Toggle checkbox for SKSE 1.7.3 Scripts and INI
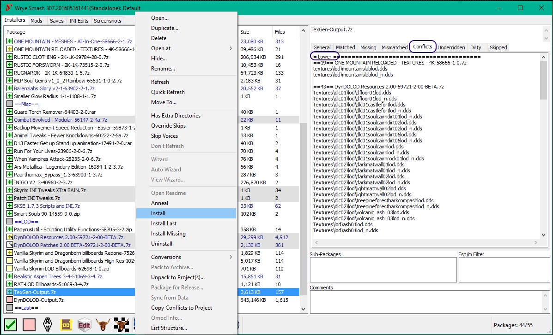The width and height of the screenshot is (553, 335). tap(10, 206)
